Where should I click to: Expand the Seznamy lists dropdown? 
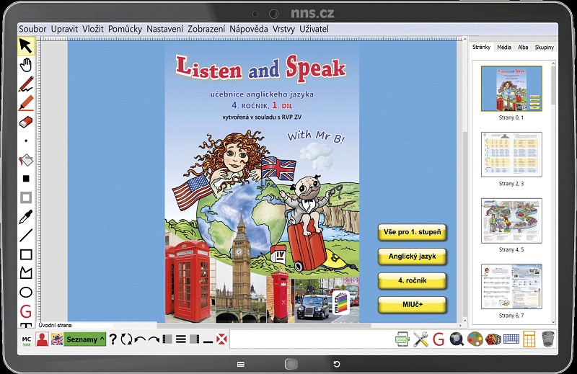click(x=85, y=339)
